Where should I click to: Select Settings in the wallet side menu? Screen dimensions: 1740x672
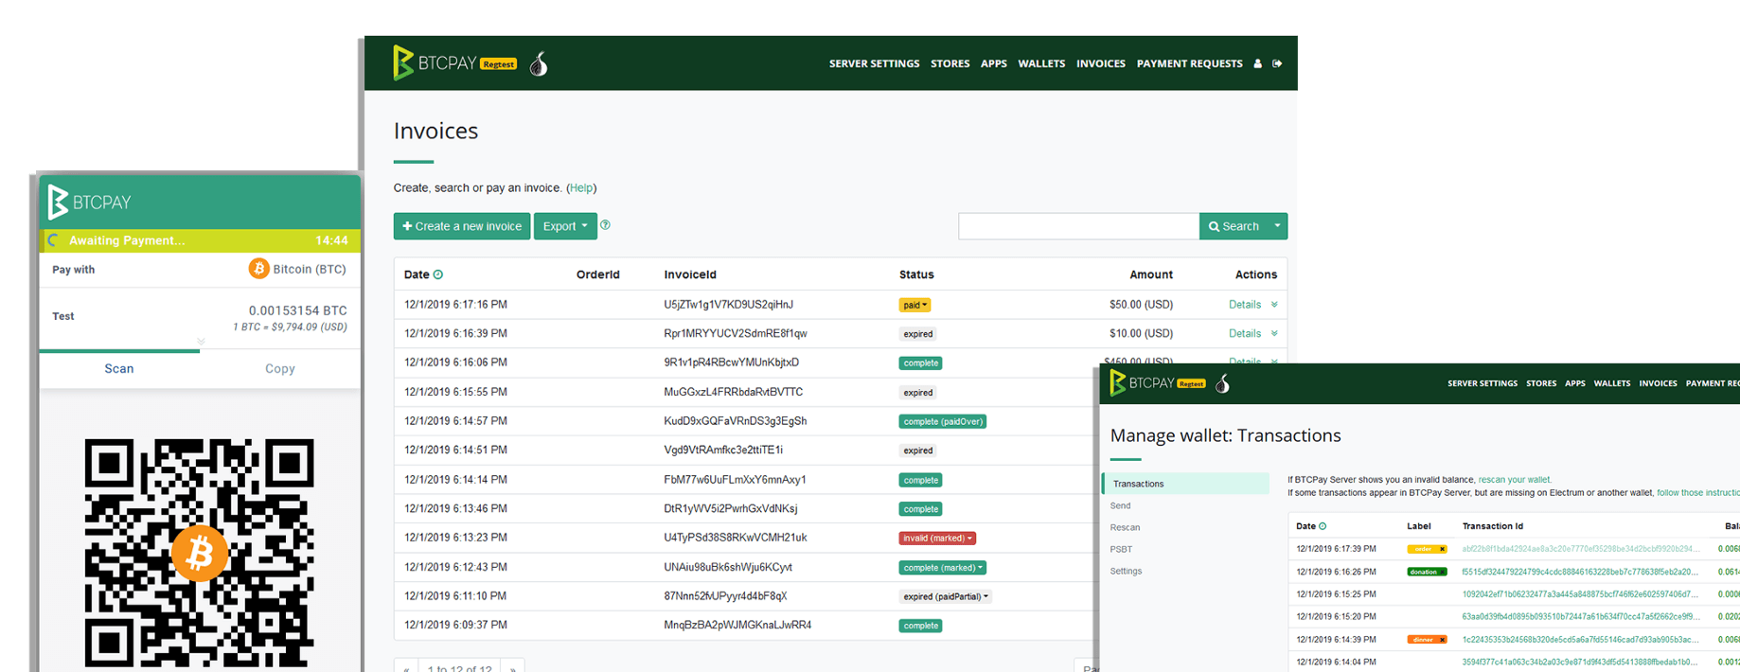tap(1126, 571)
